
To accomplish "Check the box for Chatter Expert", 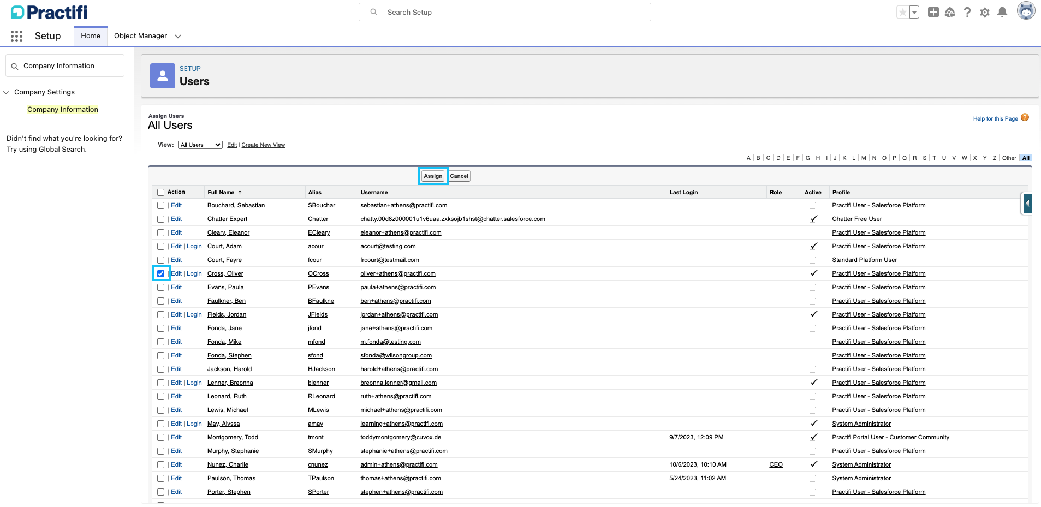I will (160, 219).
